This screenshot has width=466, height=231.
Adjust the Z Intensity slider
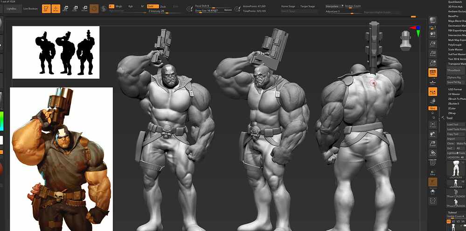165,11
